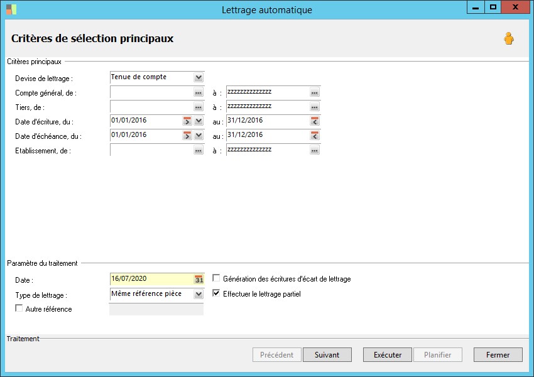Viewport: 534px width, 377px height.
Task: Open the processing Date calendar picker
Action: [x=199, y=280]
